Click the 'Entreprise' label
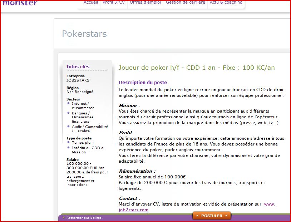 click(x=75, y=76)
